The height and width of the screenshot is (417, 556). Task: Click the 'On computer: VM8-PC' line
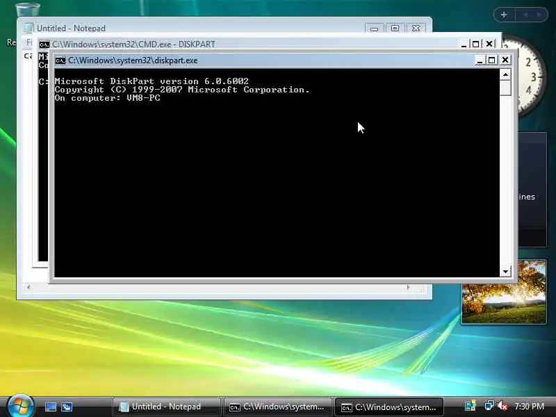click(x=108, y=98)
